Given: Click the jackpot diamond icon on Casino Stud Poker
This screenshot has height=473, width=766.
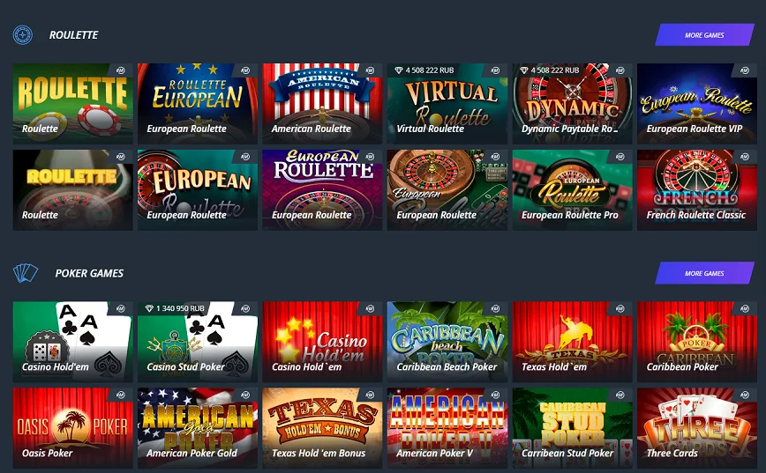Looking at the screenshot, I should pyautogui.click(x=149, y=308).
